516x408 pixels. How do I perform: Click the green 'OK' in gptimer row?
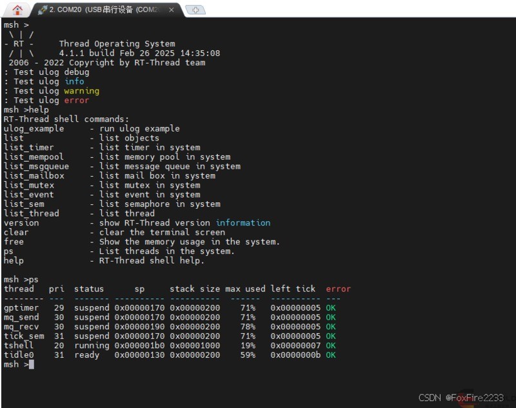[331, 308]
